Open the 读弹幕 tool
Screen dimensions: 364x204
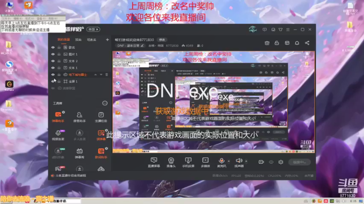pyautogui.click(x=101, y=135)
